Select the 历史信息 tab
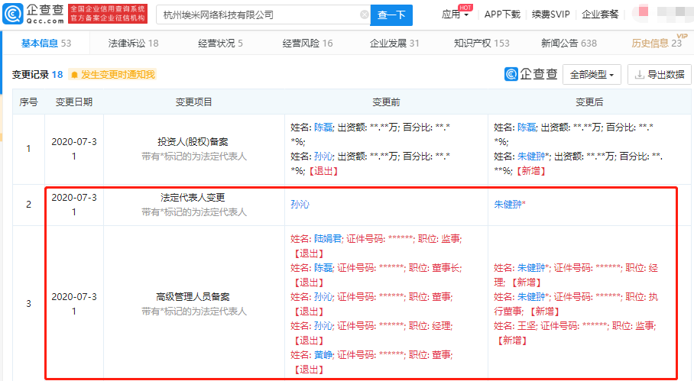Image resolution: width=694 pixels, height=381 pixels. pos(656,44)
